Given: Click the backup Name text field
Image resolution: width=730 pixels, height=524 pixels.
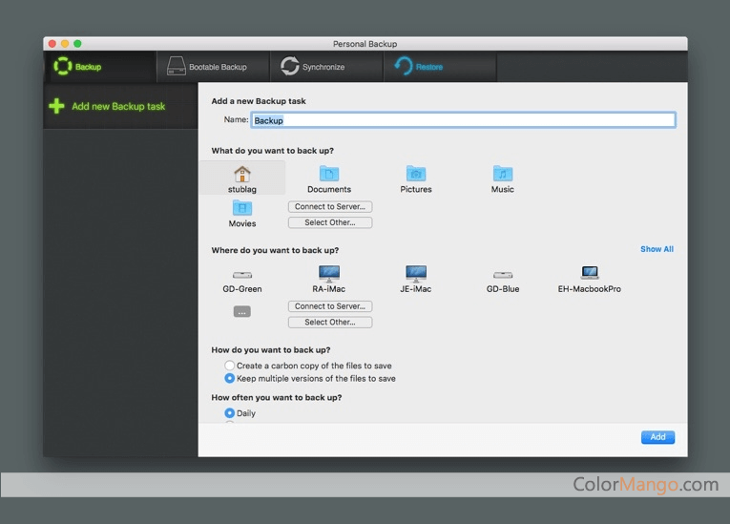Looking at the screenshot, I should [463, 120].
